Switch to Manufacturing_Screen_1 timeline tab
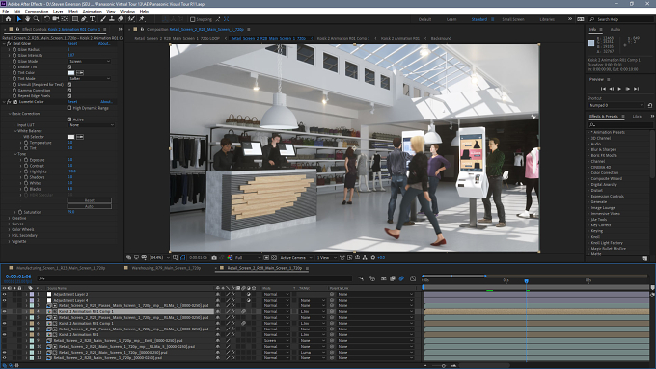 pyautogui.click(x=61, y=268)
